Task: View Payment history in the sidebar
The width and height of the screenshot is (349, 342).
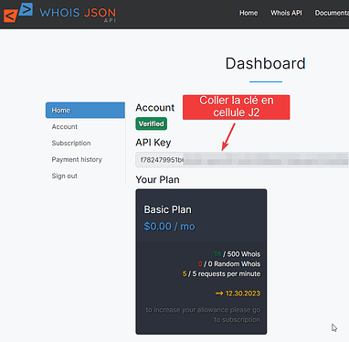Action: point(77,159)
